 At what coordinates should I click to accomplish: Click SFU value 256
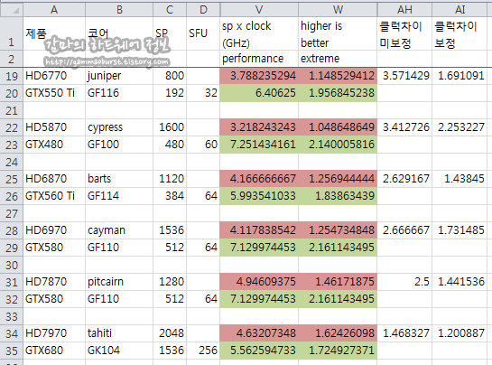[x=203, y=351]
